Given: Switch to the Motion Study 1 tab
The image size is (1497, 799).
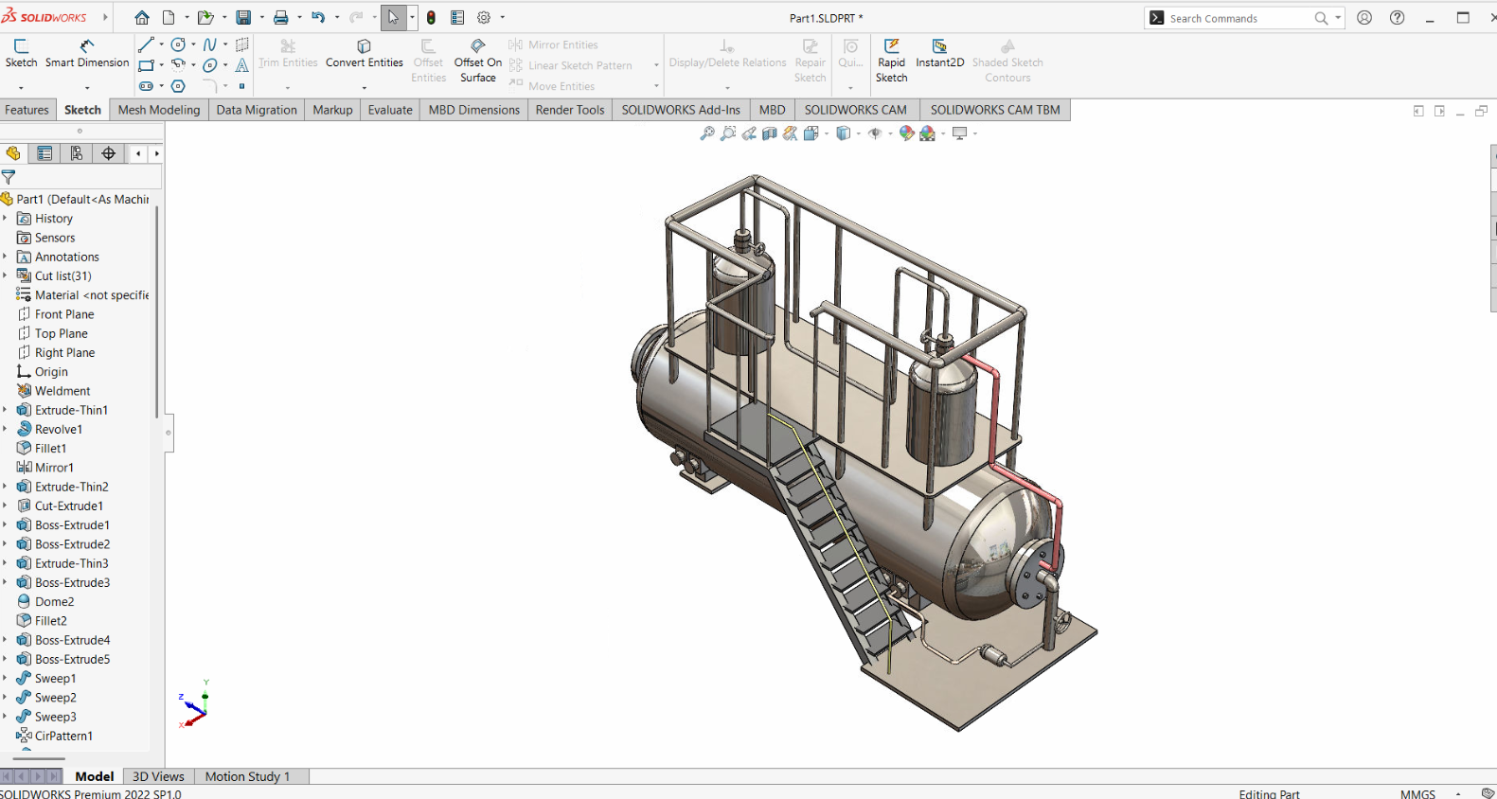Looking at the screenshot, I should point(247,776).
